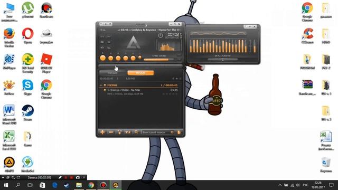338x190 pixels.
Task: Click the plus add-files playlist button
Action: (102, 132)
